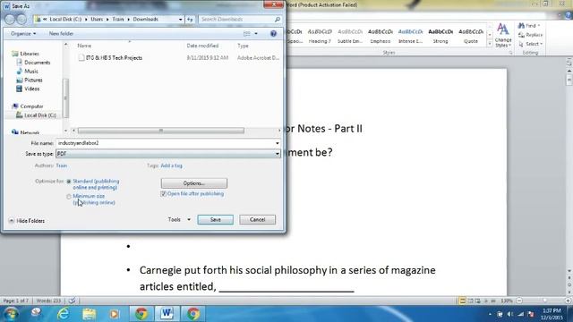The width and height of the screenshot is (573, 322).
Task: Click the refresh address button
Action: point(190,19)
